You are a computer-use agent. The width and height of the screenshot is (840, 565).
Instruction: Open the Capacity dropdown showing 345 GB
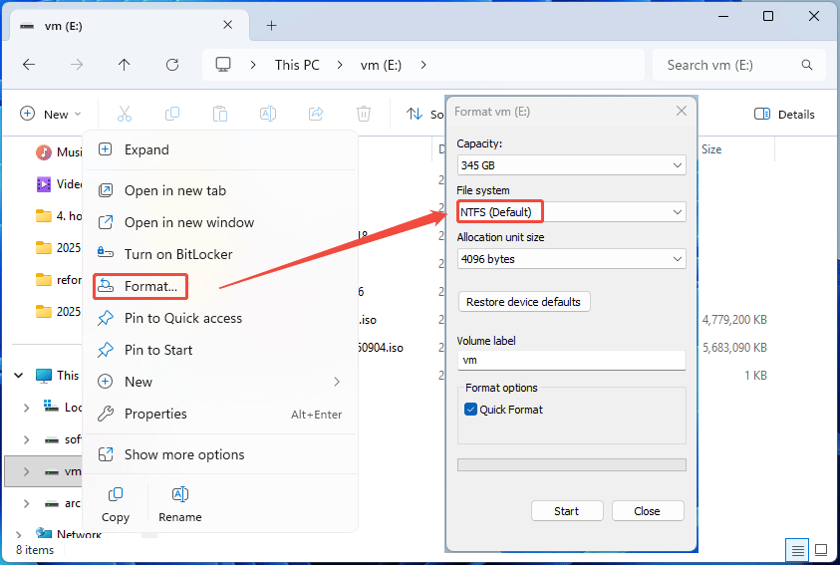click(x=572, y=165)
